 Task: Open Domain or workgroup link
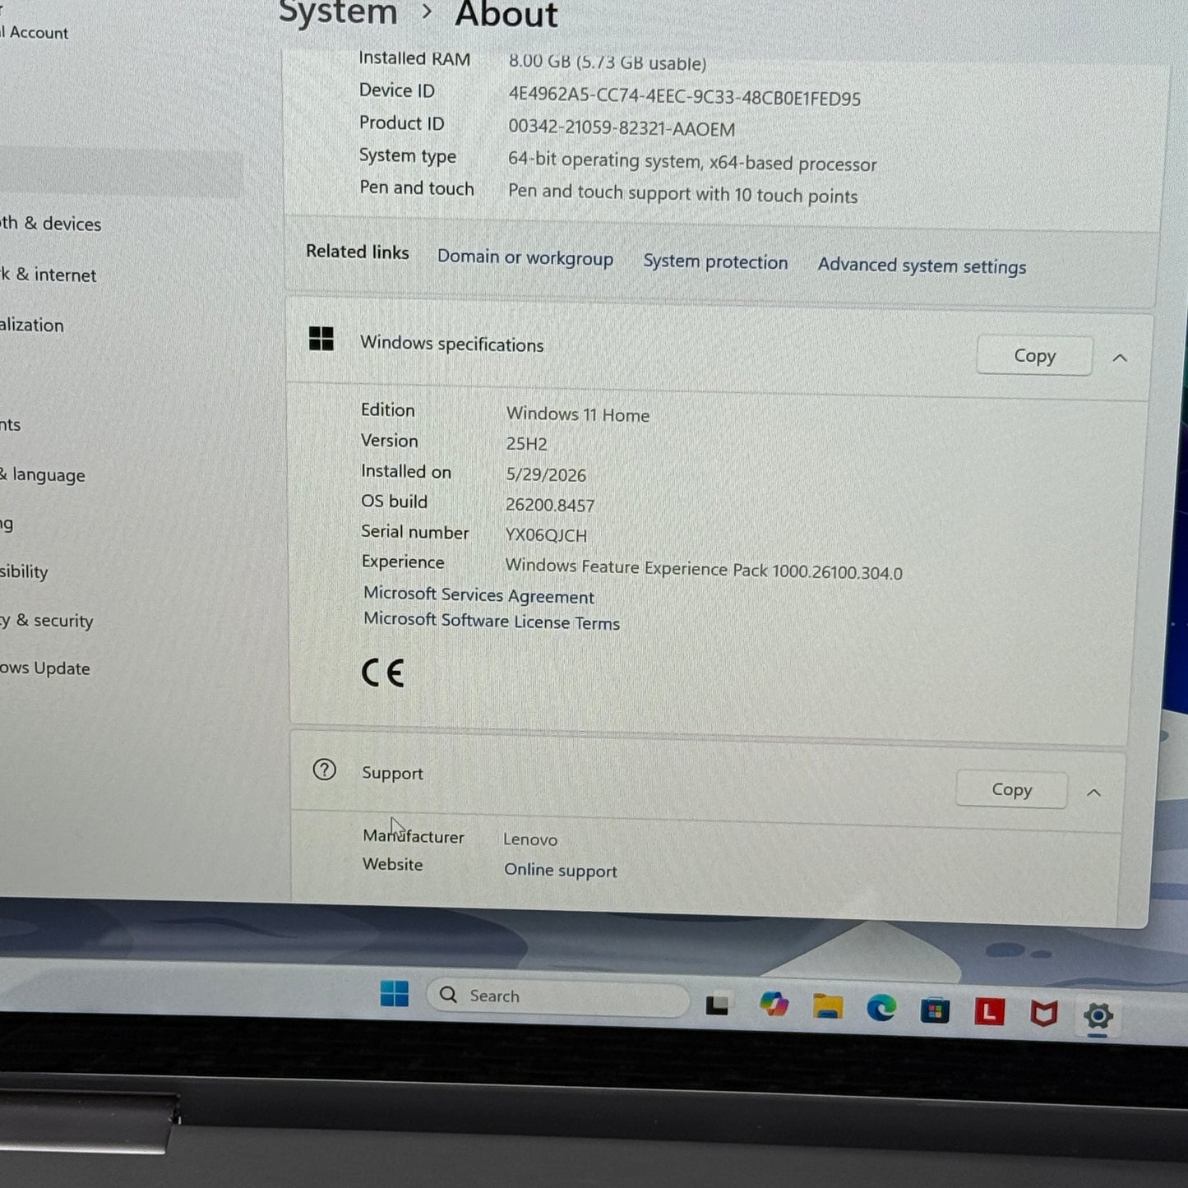(x=525, y=257)
